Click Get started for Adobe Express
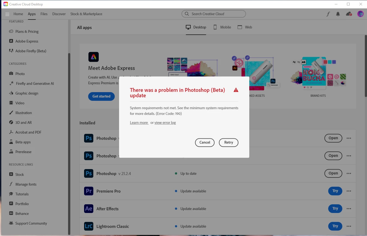The image size is (367, 236). (x=101, y=96)
